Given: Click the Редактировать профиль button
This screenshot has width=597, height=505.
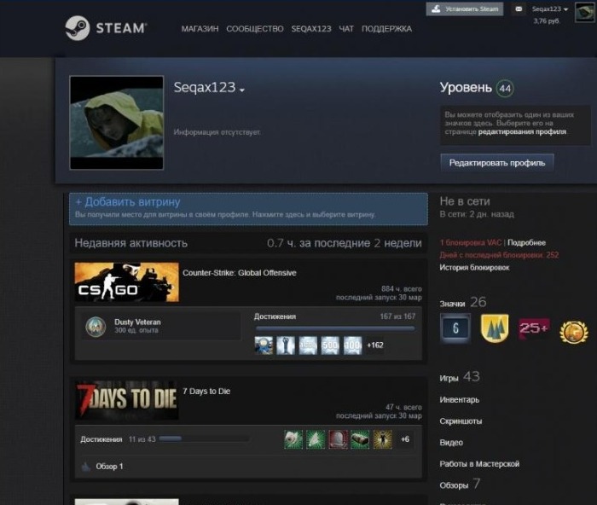Looking at the screenshot, I should [x=497, y=162].
